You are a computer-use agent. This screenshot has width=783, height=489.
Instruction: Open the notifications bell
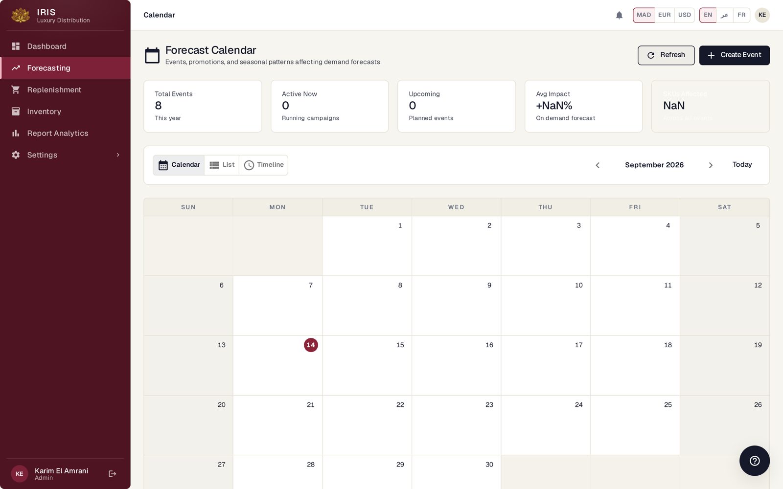(x=619, y=15)
